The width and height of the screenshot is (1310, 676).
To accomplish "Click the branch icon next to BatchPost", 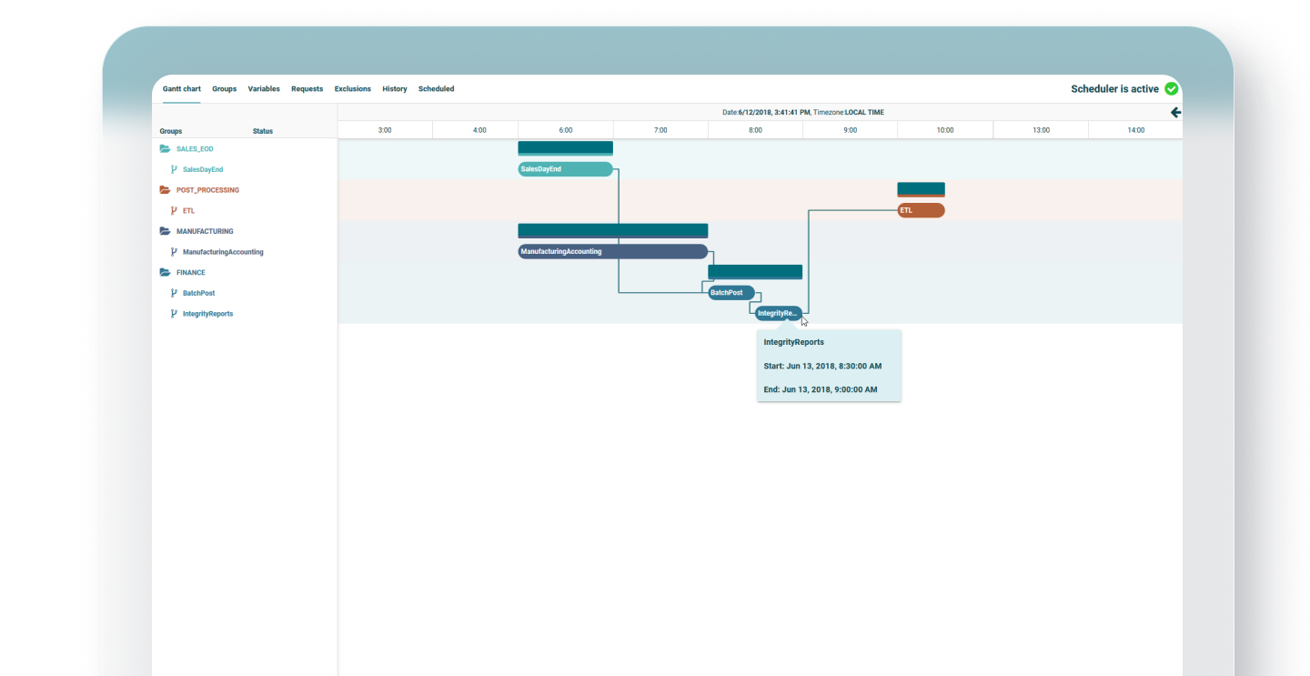I will tap(174, 292).
